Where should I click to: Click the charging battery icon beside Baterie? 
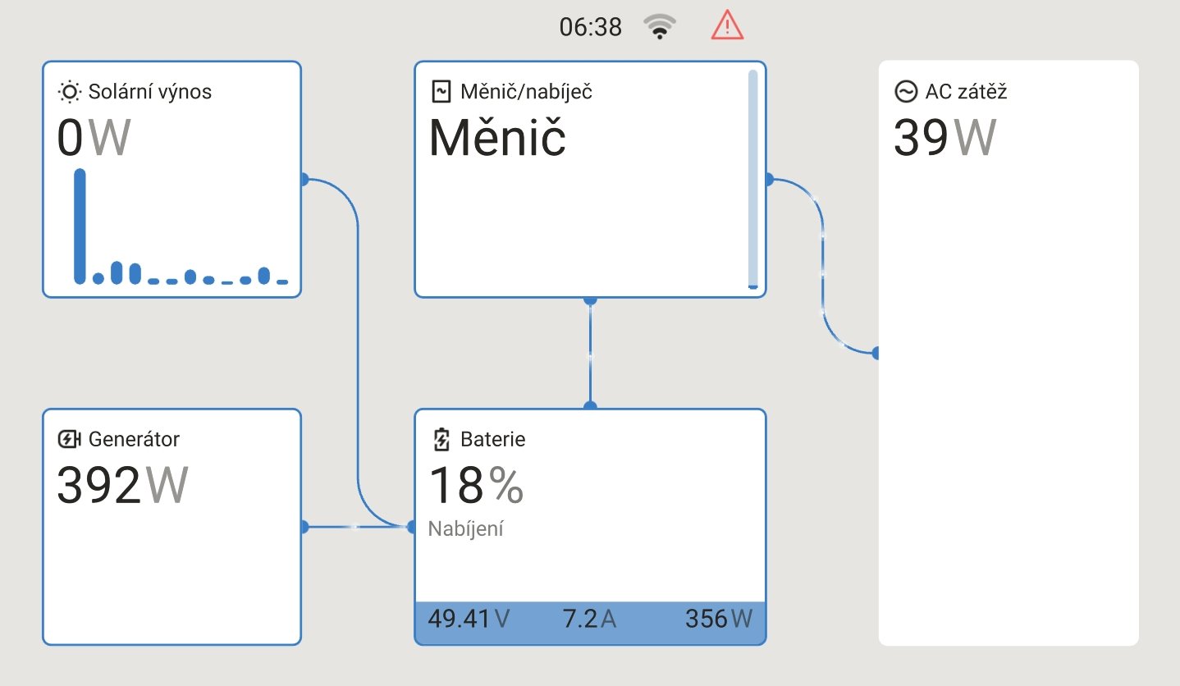pyautogui.click(x=441, y=440)
